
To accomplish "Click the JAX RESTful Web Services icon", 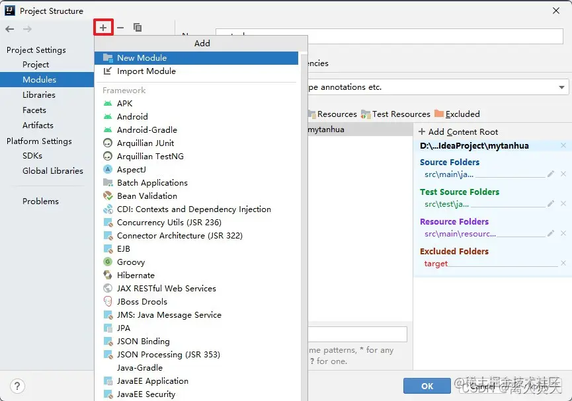I will 108,288.
